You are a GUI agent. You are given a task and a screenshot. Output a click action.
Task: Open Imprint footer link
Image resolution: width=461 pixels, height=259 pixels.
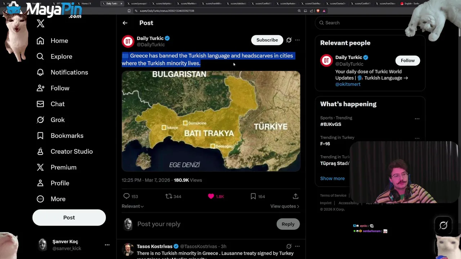[326, 203]
